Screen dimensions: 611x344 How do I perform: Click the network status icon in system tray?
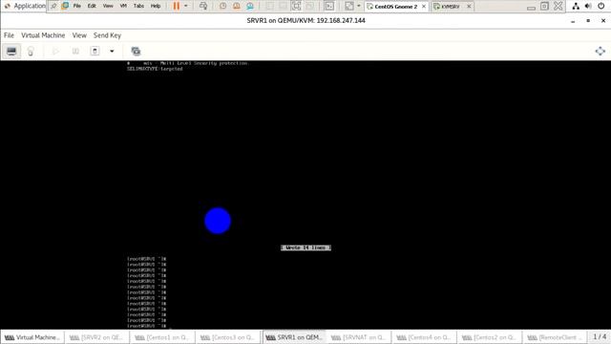(x=576, y=6)
